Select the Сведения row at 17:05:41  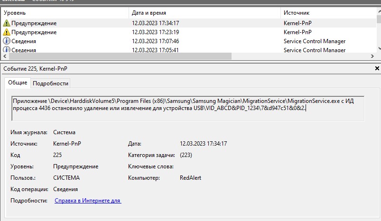[188, 49]
